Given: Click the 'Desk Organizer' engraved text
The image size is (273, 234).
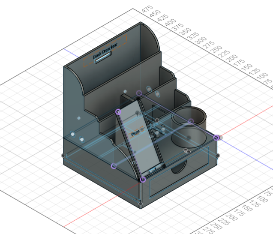Looking at the screenshot, I should [104, 55].
